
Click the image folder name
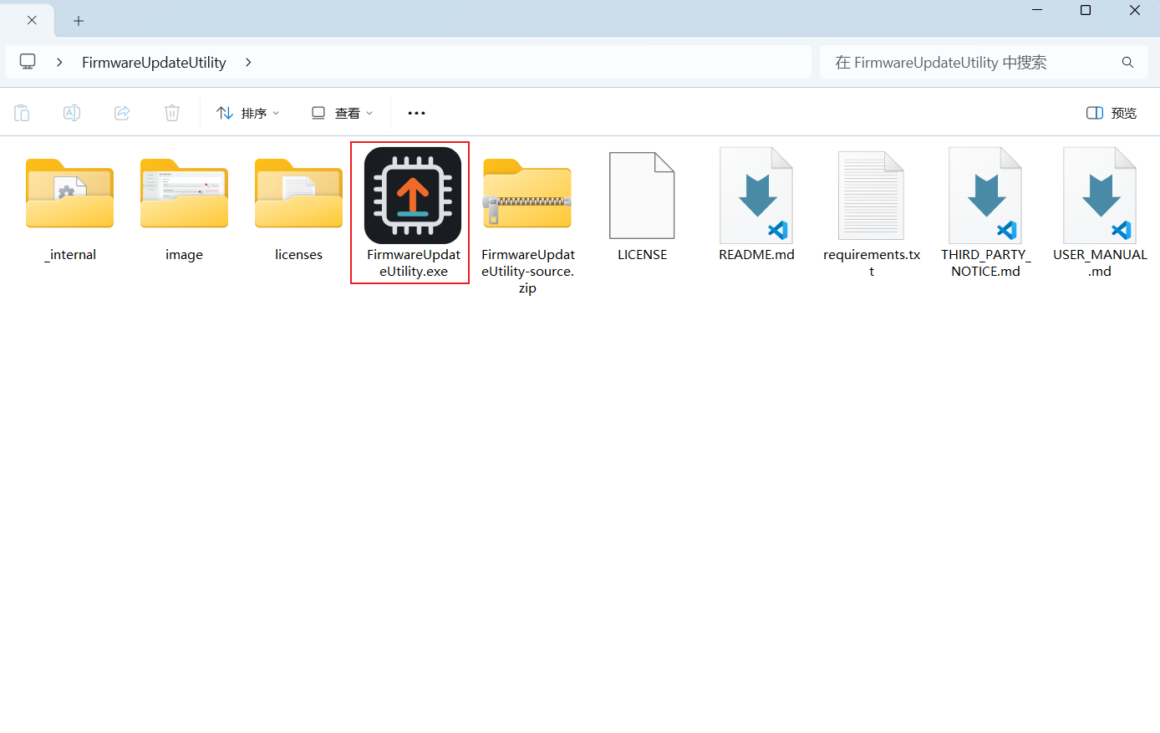184,255
